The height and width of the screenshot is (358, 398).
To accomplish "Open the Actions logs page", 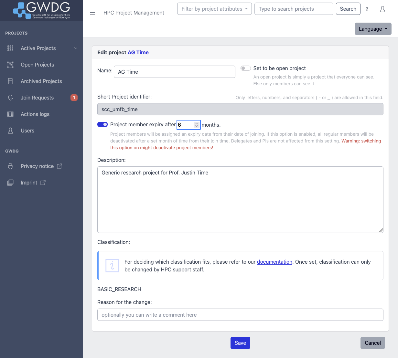I will [35, 114].
